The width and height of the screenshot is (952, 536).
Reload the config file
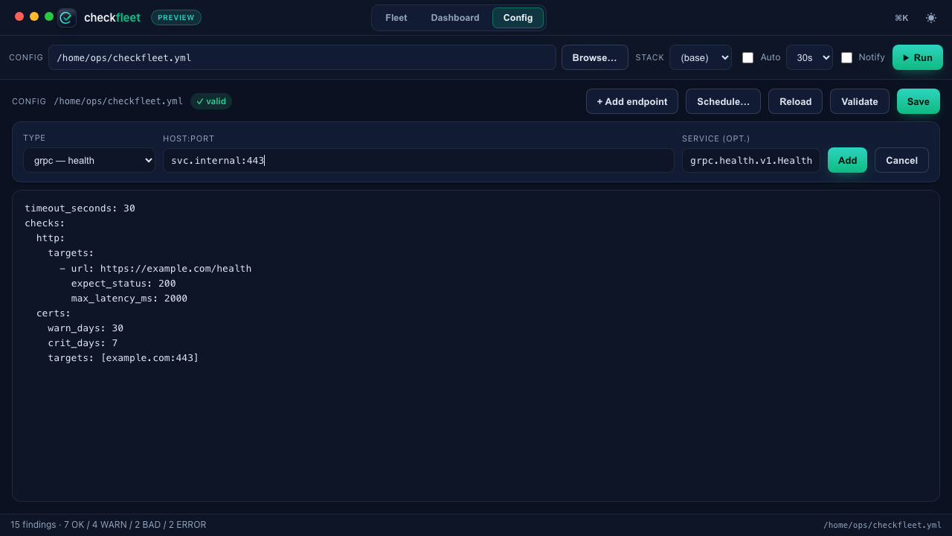tap(795, 101)
